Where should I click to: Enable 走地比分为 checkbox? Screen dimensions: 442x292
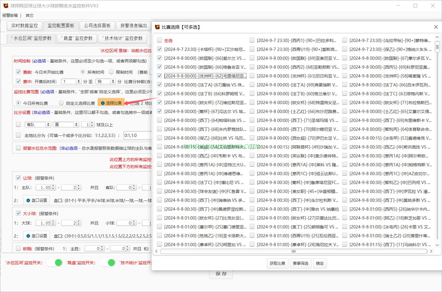coord(18,135)
